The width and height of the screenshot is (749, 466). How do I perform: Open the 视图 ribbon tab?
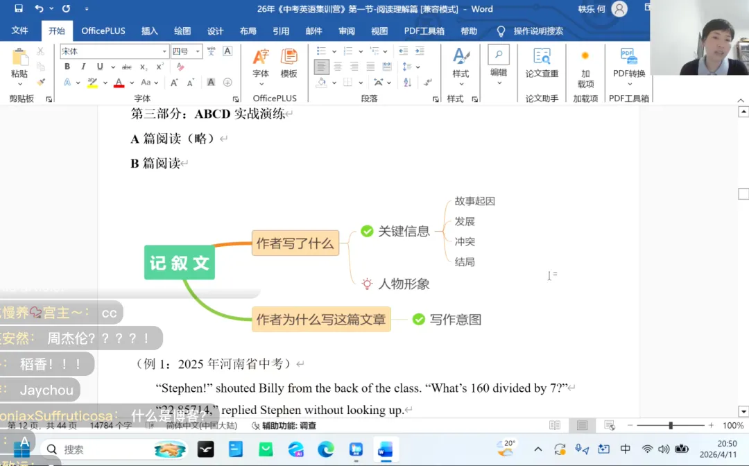click(x=379, y=31)
